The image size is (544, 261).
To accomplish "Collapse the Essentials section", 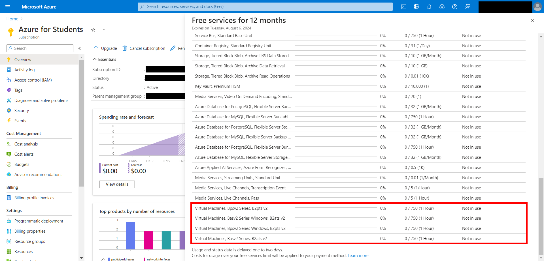I will click(x=95, y=59).
